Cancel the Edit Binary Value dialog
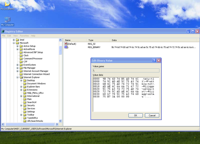200x144 pixels. (152, 115)
